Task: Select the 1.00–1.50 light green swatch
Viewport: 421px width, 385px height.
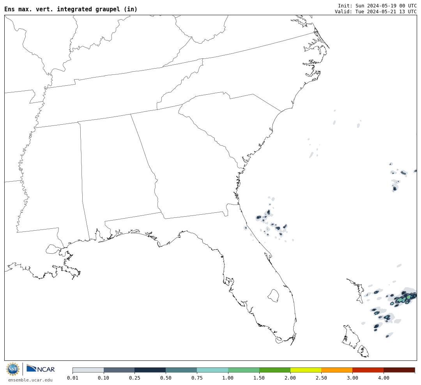Action: point(244,370)
